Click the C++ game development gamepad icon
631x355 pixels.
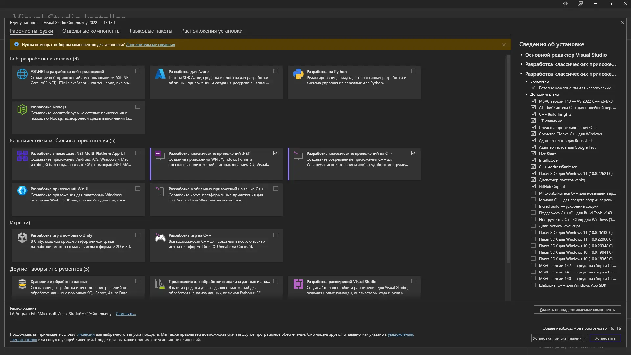pos(160,238)
